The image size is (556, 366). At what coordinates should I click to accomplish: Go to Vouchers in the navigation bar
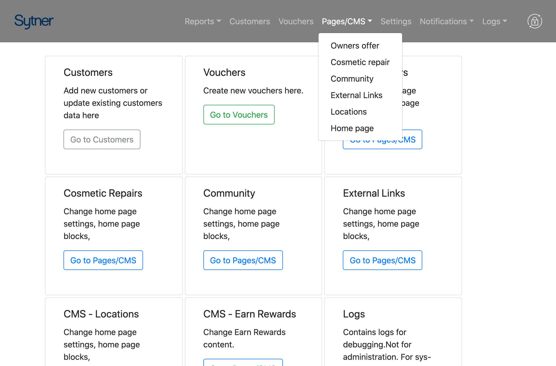click(296, 21)
